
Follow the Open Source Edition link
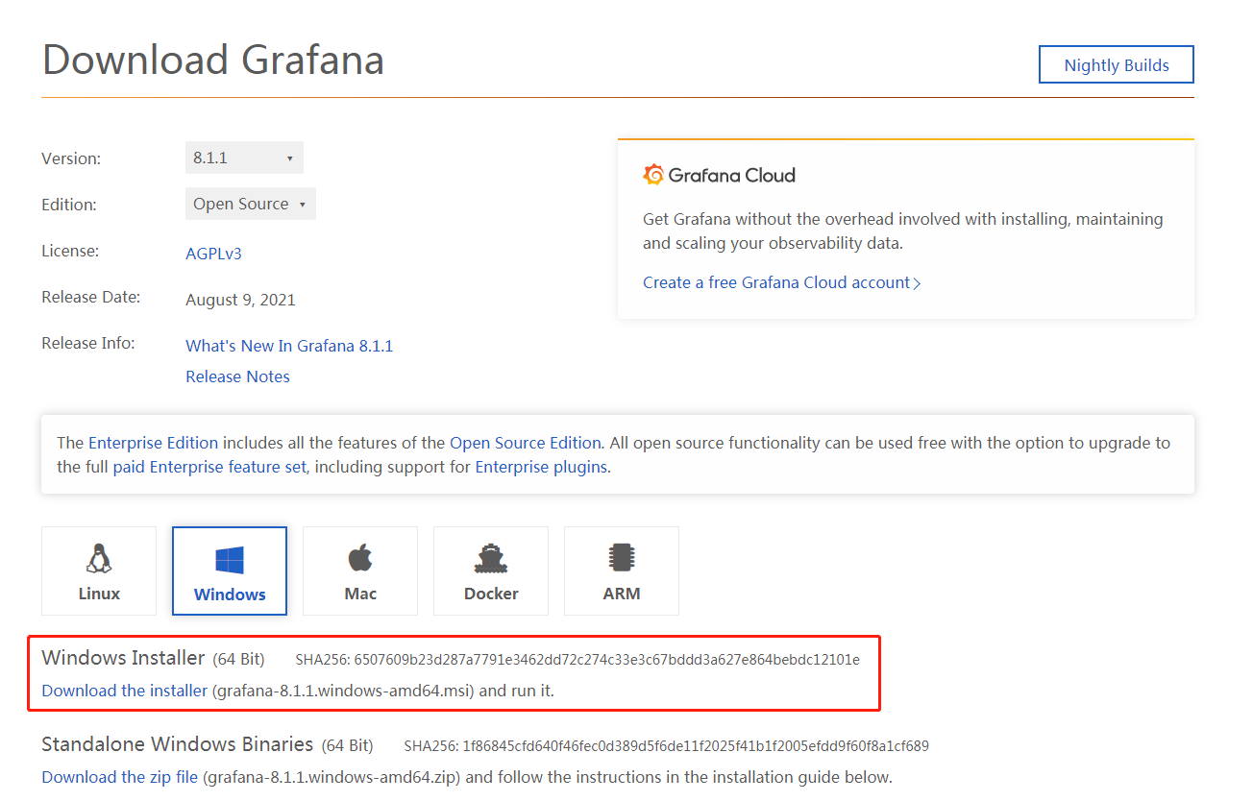(526, 443)
